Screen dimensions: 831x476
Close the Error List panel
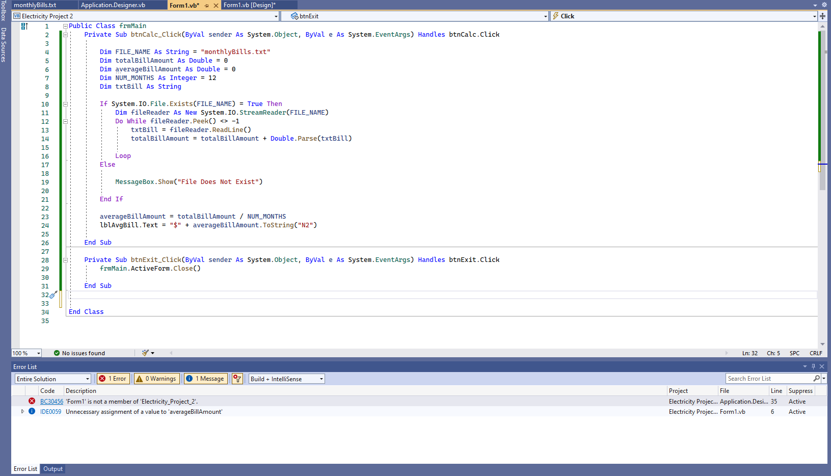coord(822,366)
